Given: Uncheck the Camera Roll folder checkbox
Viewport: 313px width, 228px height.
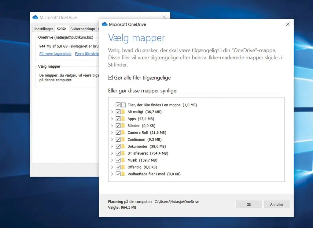Looking at the screenshot, I should [118, 133].
